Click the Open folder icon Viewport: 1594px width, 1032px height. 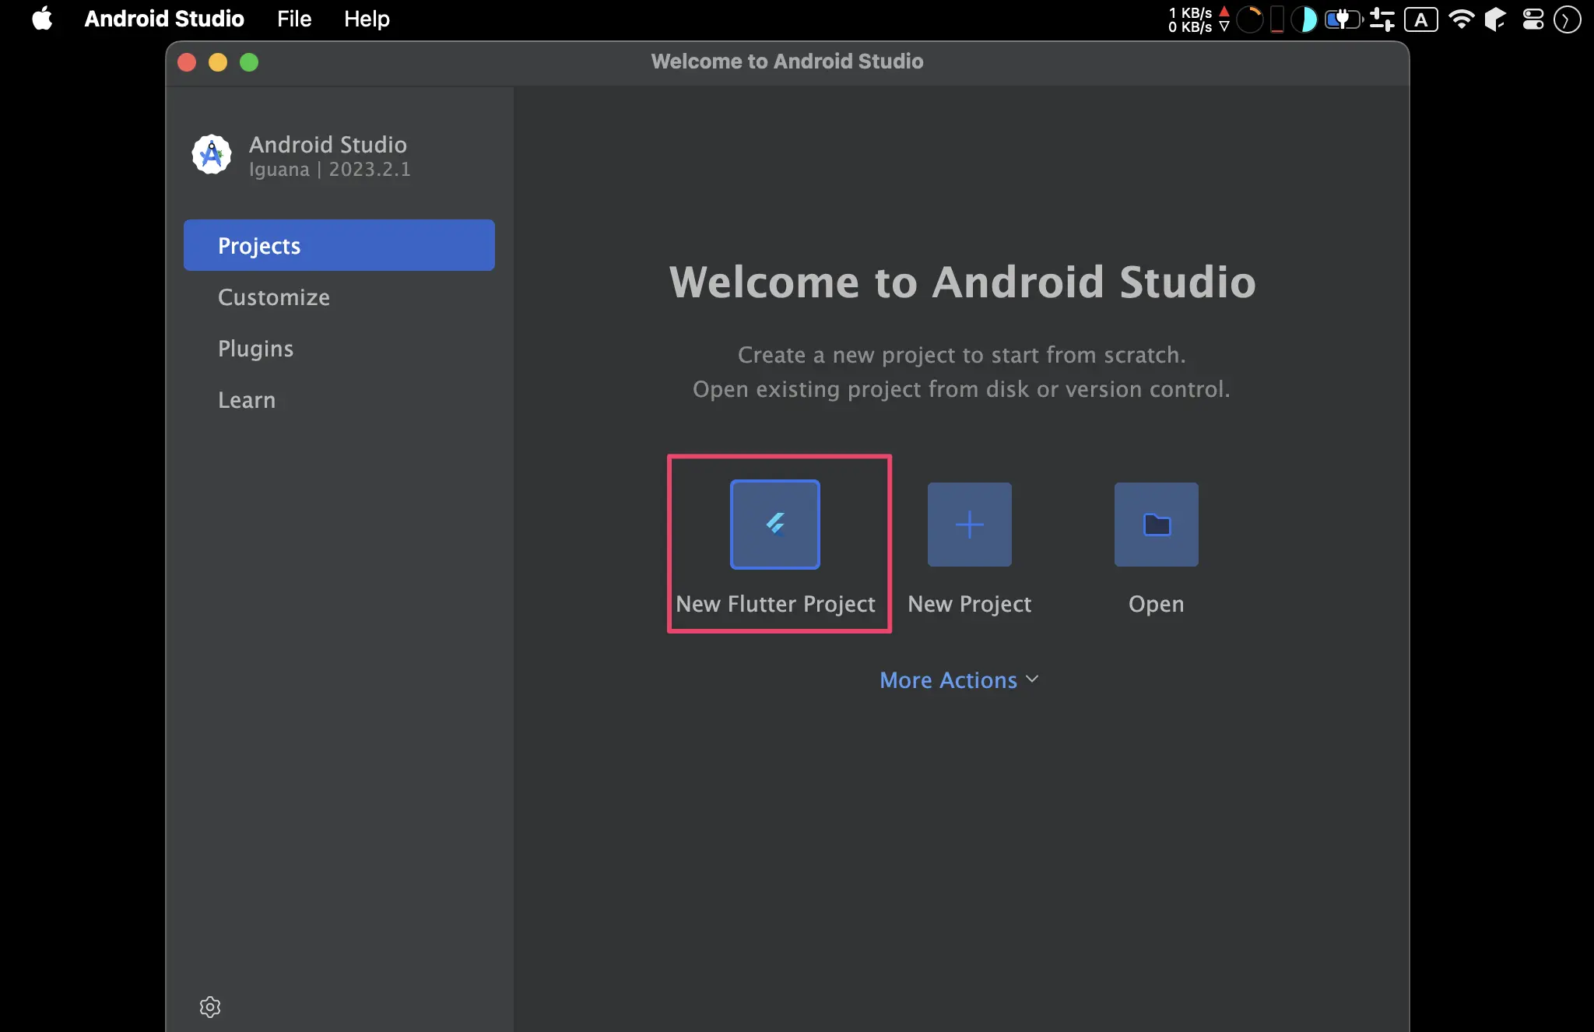click(x=1157, y=525)
